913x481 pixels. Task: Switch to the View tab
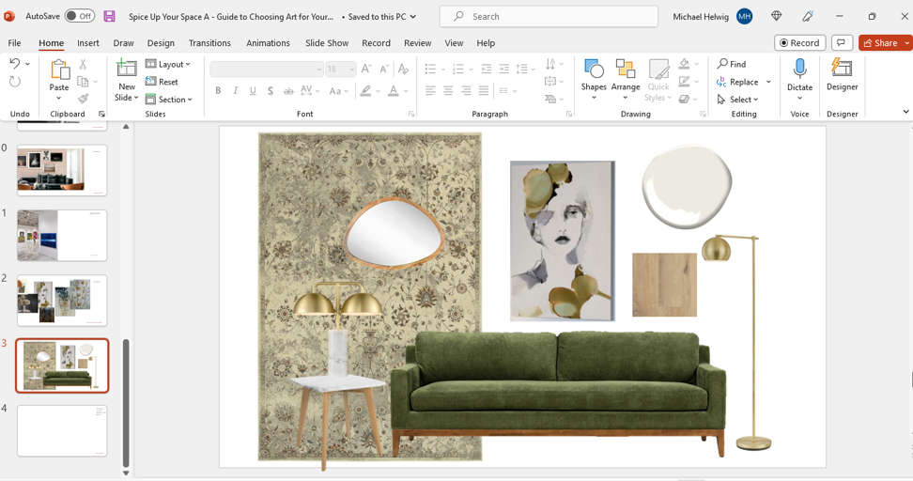454,43
